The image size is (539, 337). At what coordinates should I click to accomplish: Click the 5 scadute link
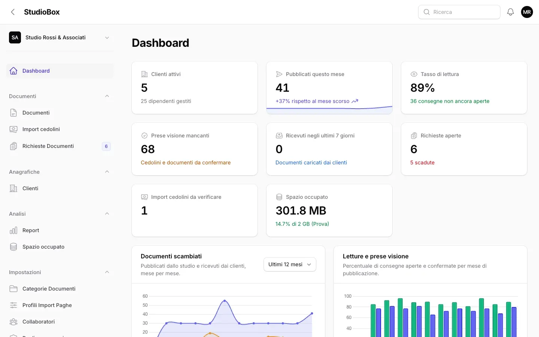(422, 163)
